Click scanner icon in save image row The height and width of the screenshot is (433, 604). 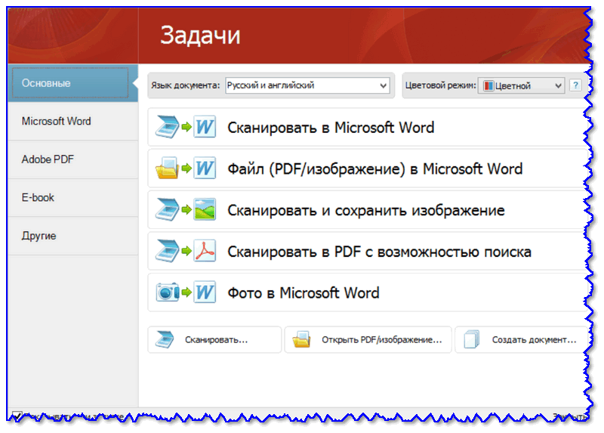click(167, 209)
